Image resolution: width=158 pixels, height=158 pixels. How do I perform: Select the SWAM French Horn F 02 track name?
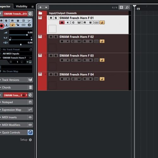point(76,37)
